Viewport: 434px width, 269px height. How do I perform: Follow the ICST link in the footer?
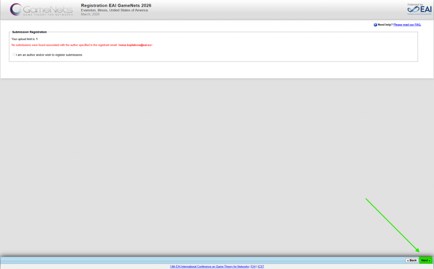[x=261, y=266]
